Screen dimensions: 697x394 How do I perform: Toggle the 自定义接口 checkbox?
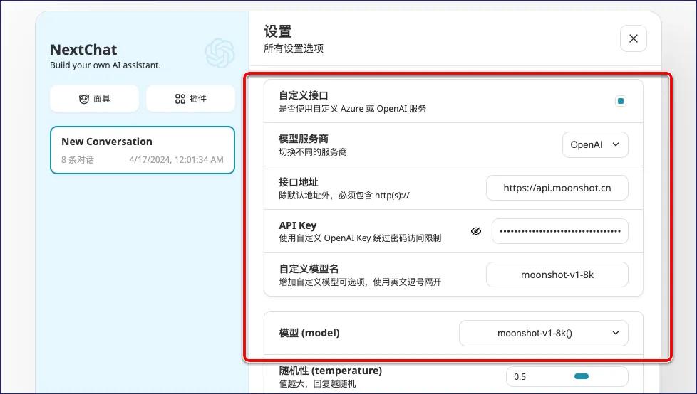coord(620,101)
